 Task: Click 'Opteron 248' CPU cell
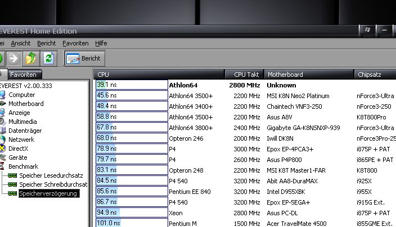point(186,170)
